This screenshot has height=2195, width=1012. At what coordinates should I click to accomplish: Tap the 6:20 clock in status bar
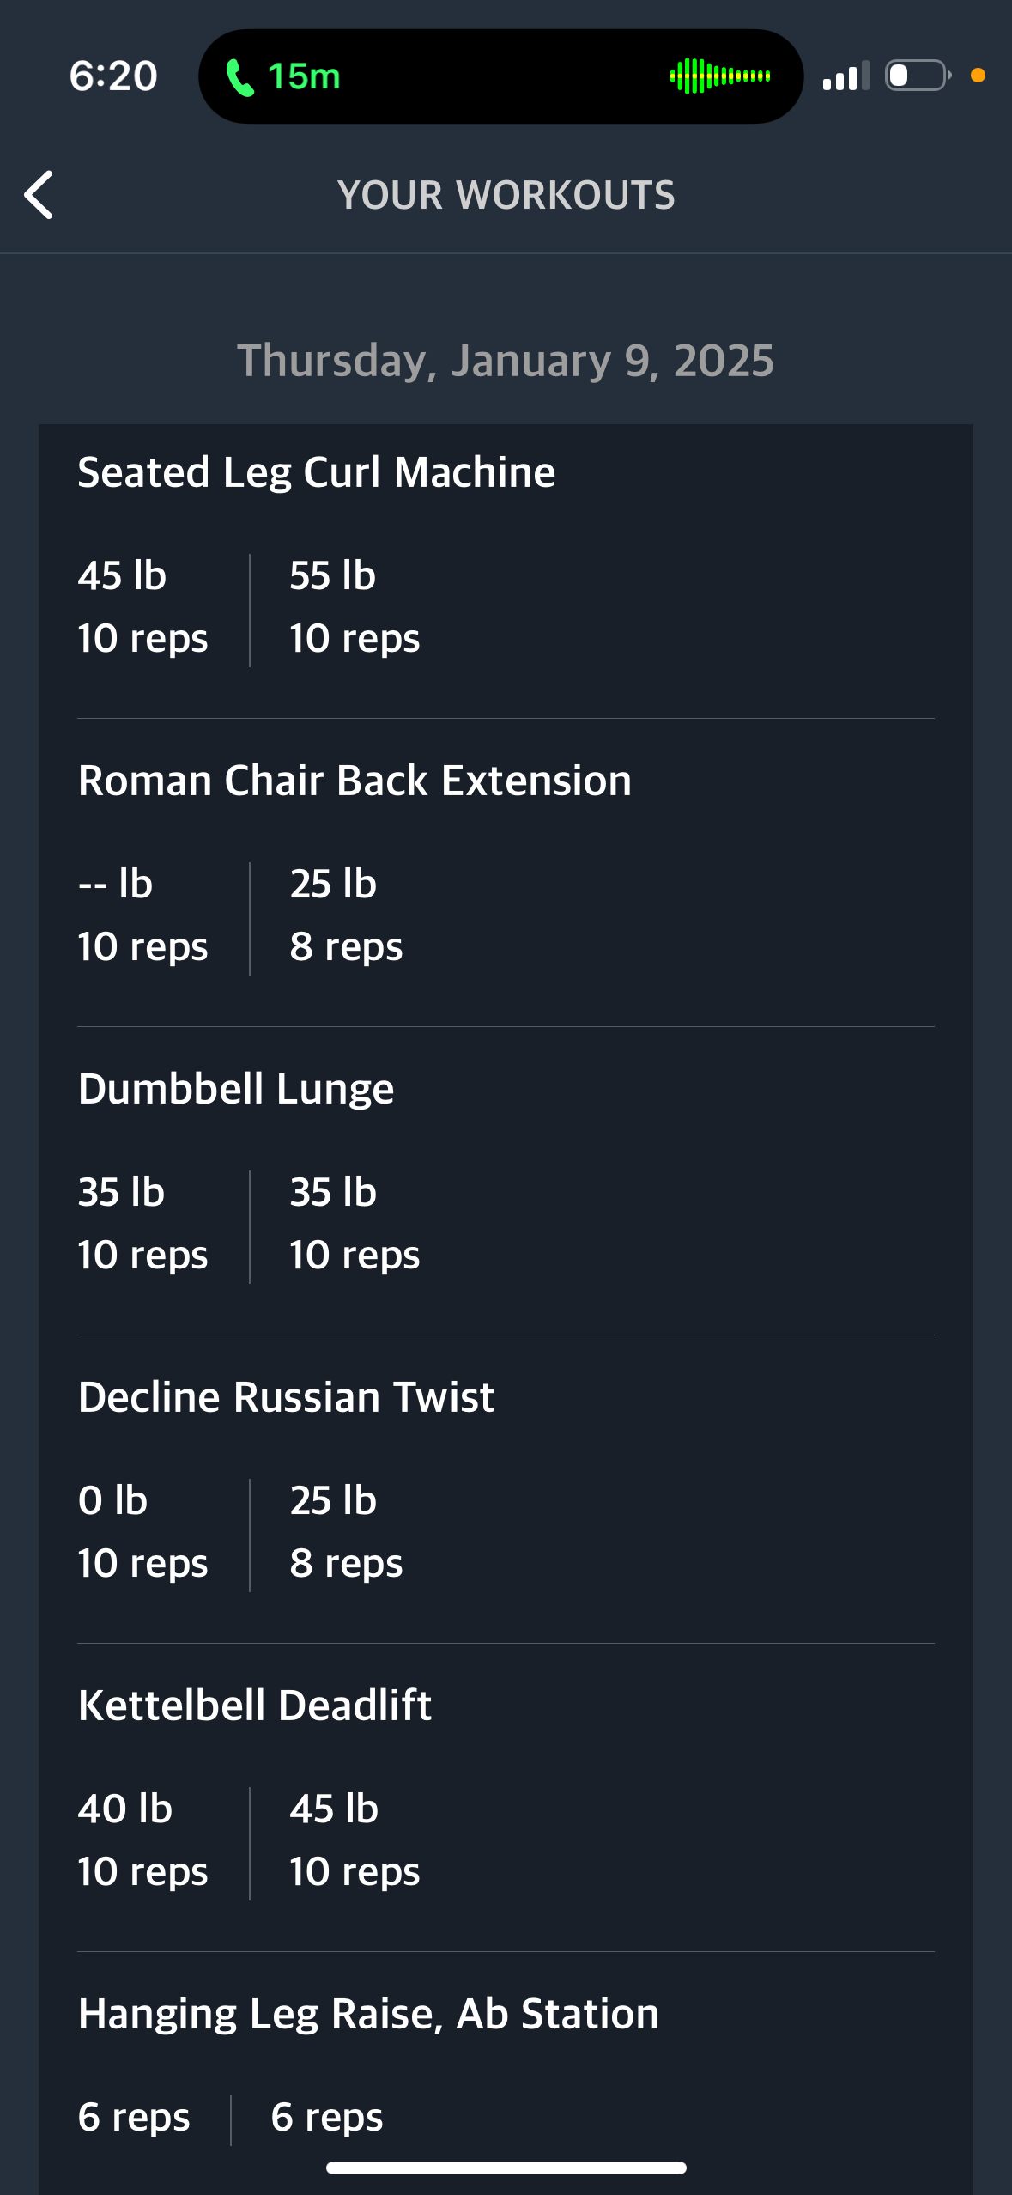pos(113,76)
